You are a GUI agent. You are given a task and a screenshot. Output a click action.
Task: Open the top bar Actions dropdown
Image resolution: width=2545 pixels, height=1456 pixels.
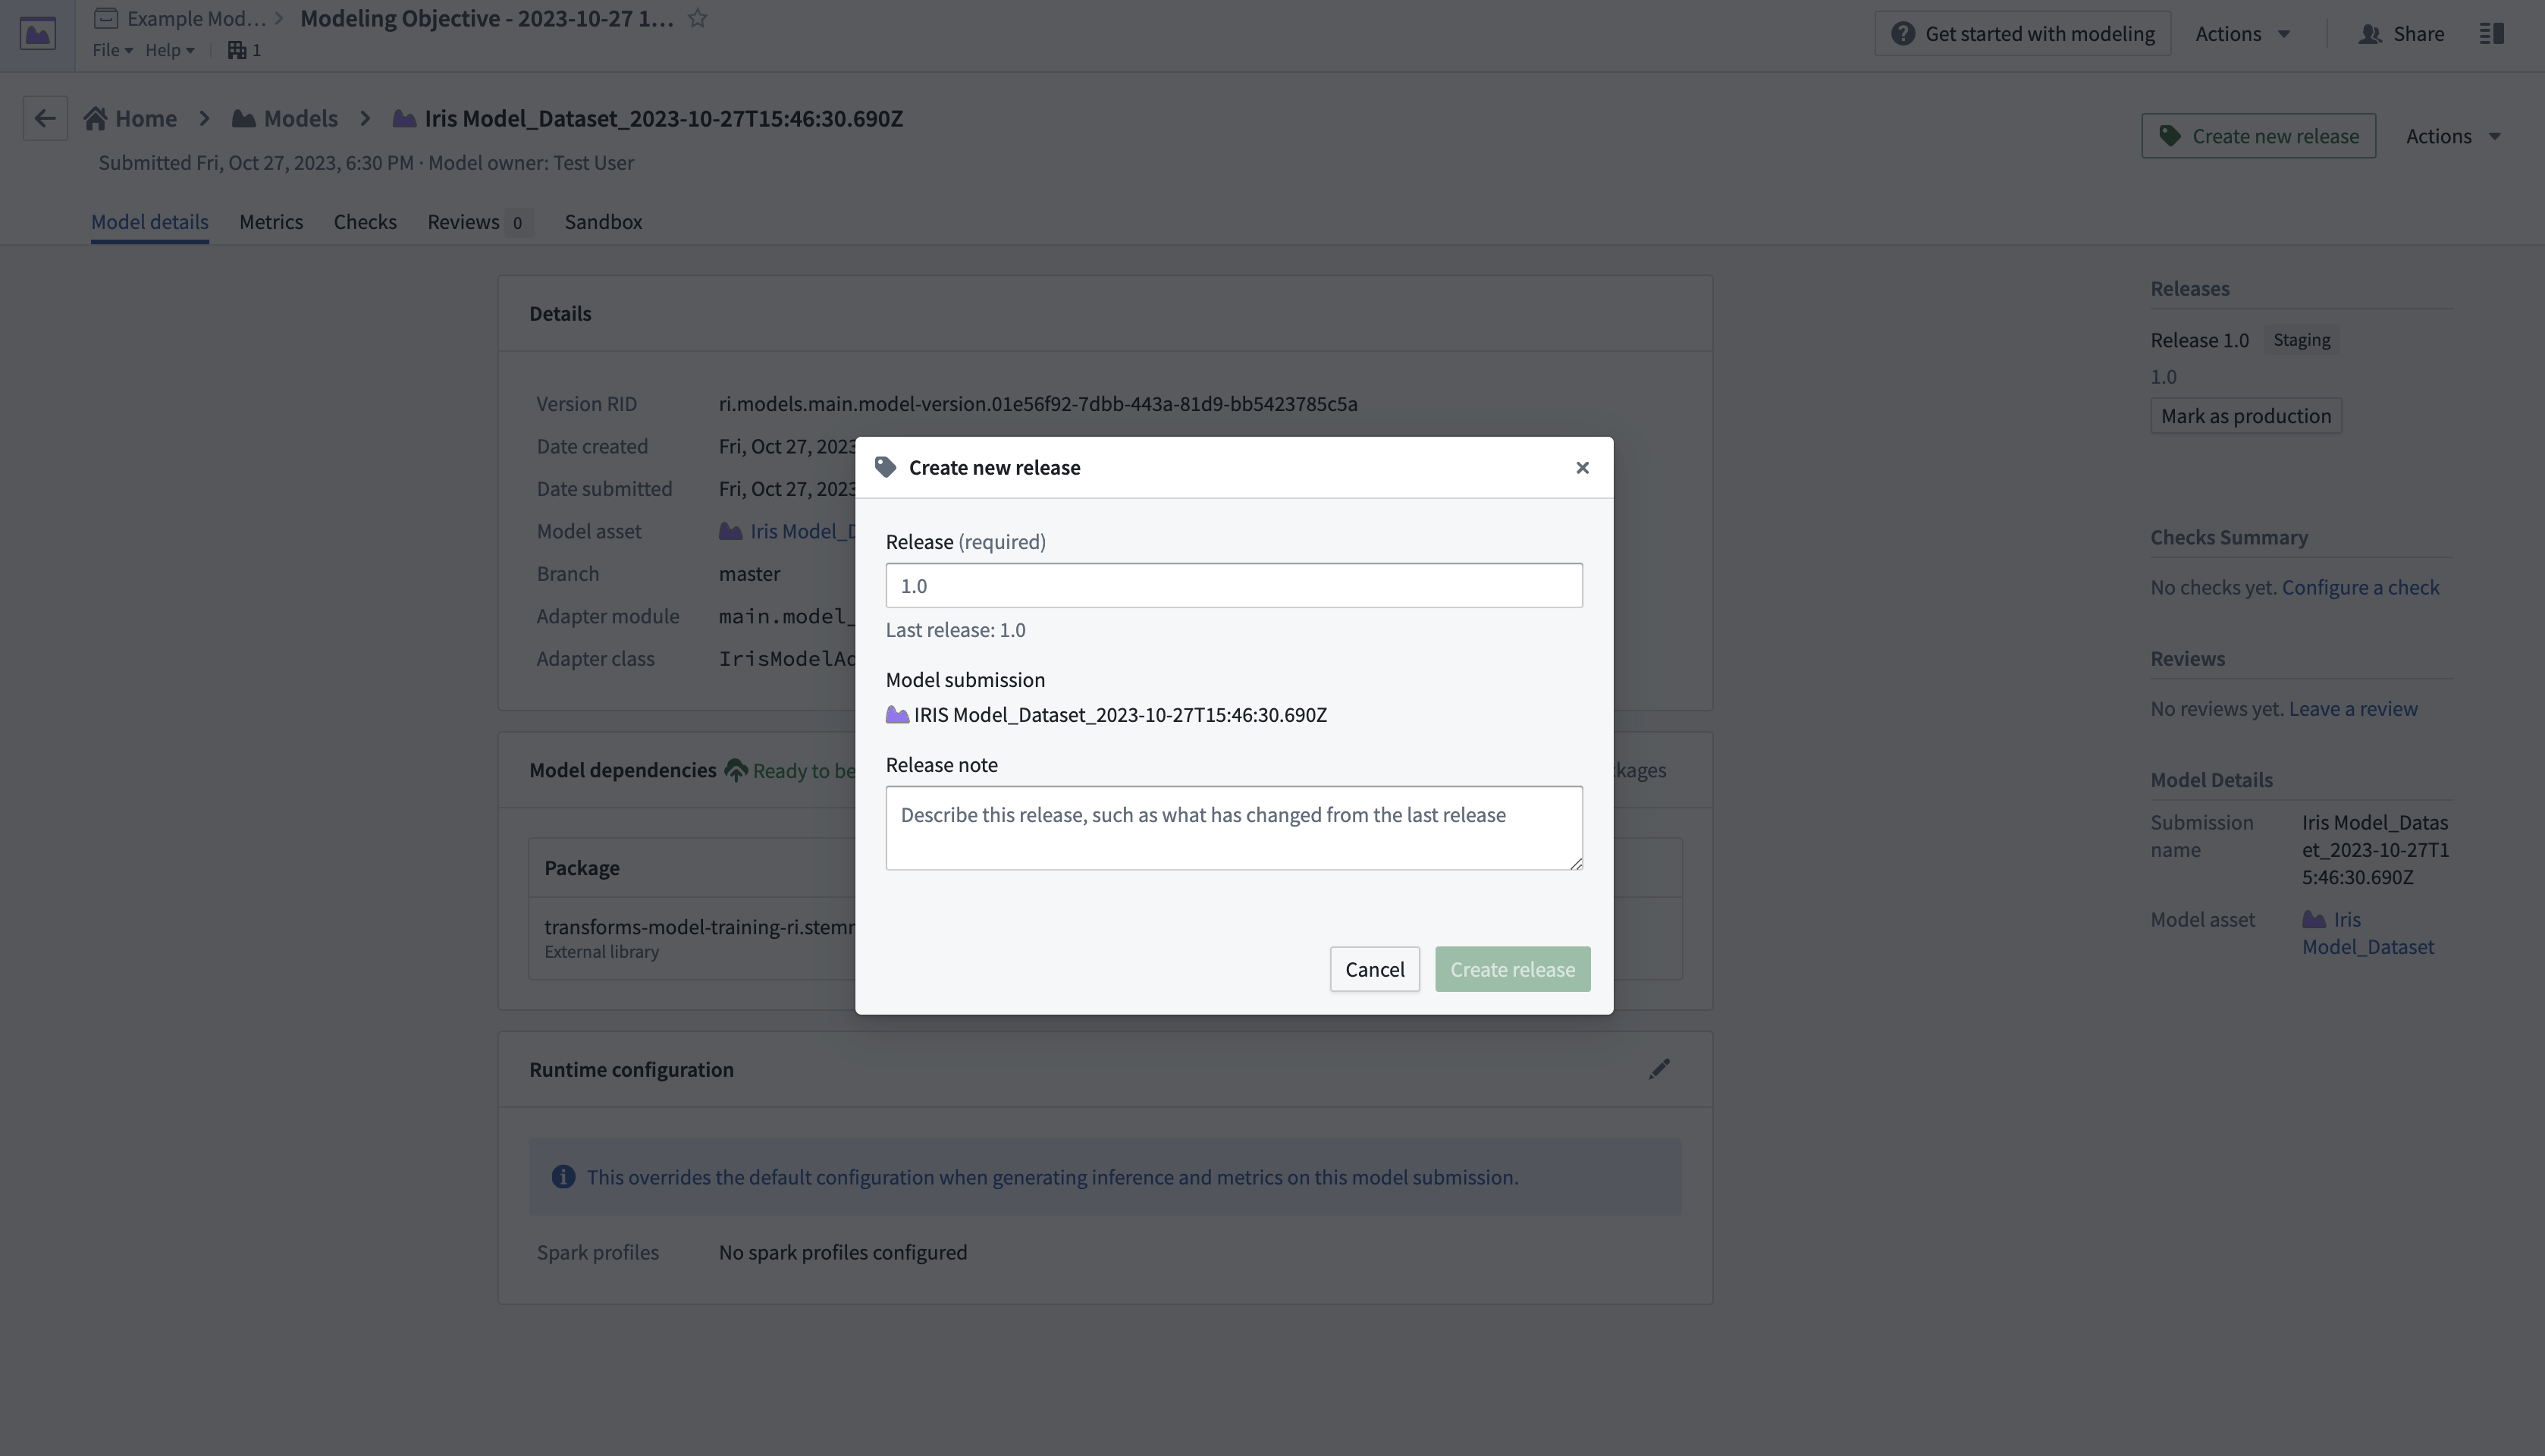click(2242, 33)
